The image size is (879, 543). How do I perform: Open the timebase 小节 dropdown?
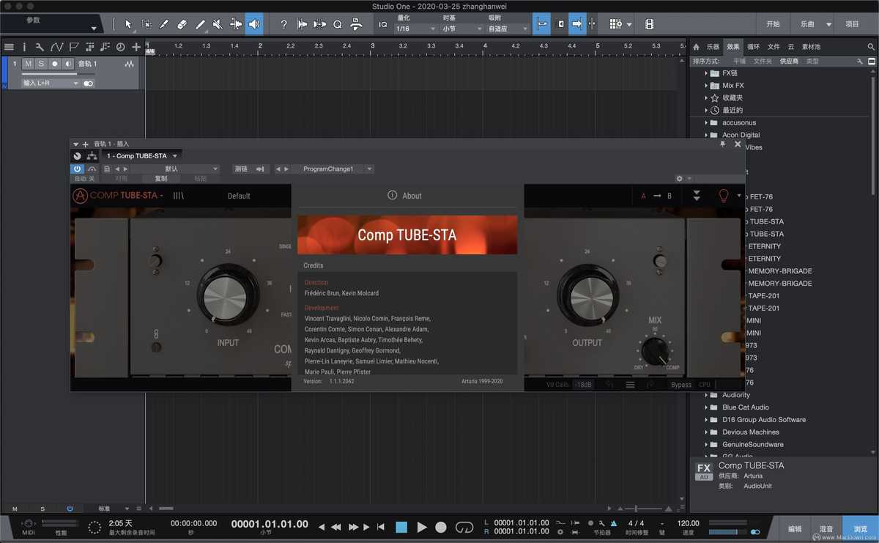461,29
